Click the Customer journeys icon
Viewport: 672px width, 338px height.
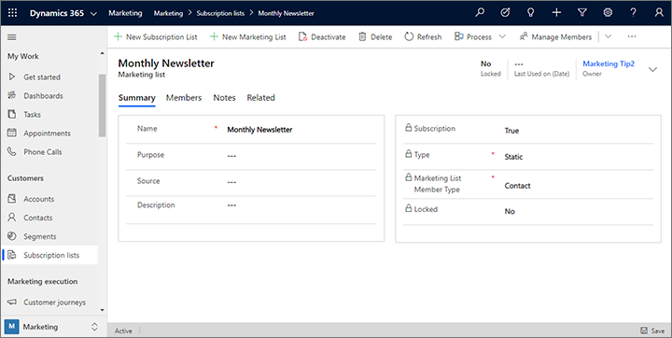12,302
